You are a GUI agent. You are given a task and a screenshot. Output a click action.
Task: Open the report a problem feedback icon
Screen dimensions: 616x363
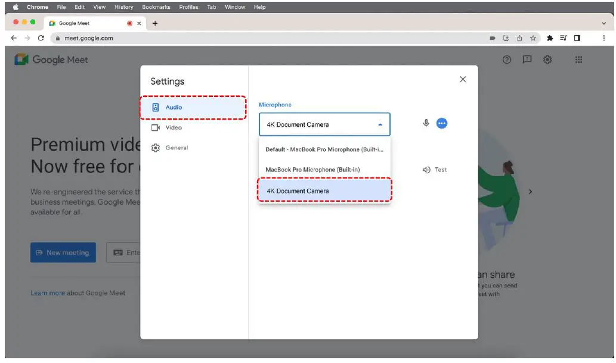(527, 60)
